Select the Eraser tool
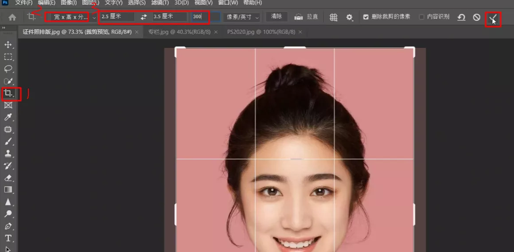Viewport: 514px width, 252px height. pyautogui.click(x=8, y=178)
